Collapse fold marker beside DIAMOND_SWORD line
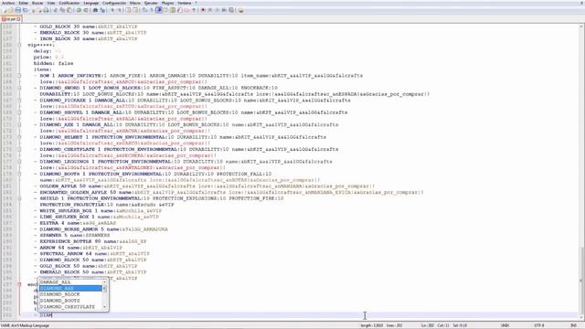This screenshot has height=329, width=585. (19, 88)
